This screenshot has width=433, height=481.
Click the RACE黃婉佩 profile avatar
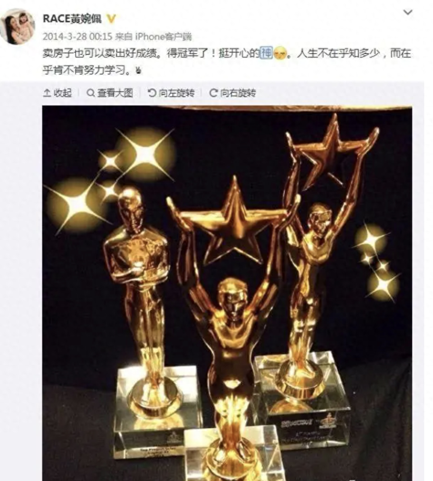point(18,26)
